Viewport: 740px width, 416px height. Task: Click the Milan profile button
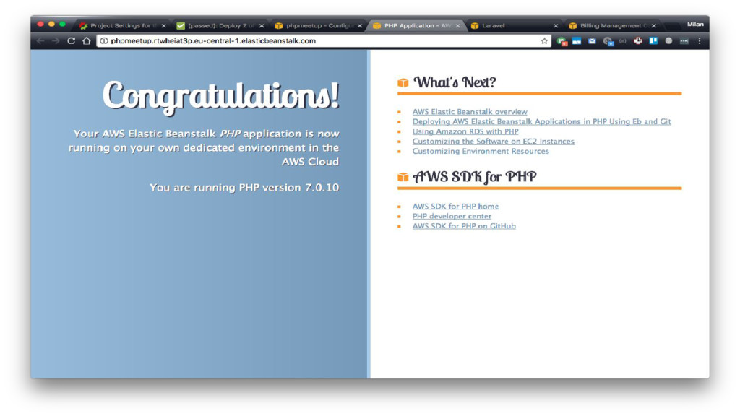pyautogui.click(x=695, y=24)
